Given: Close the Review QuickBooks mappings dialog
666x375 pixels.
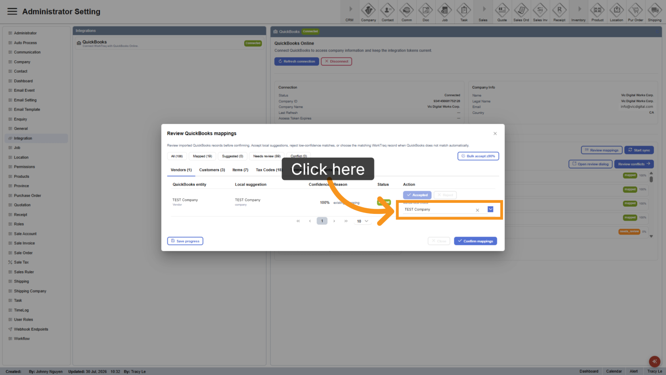Looking at the screenshot, I should 495,134.
